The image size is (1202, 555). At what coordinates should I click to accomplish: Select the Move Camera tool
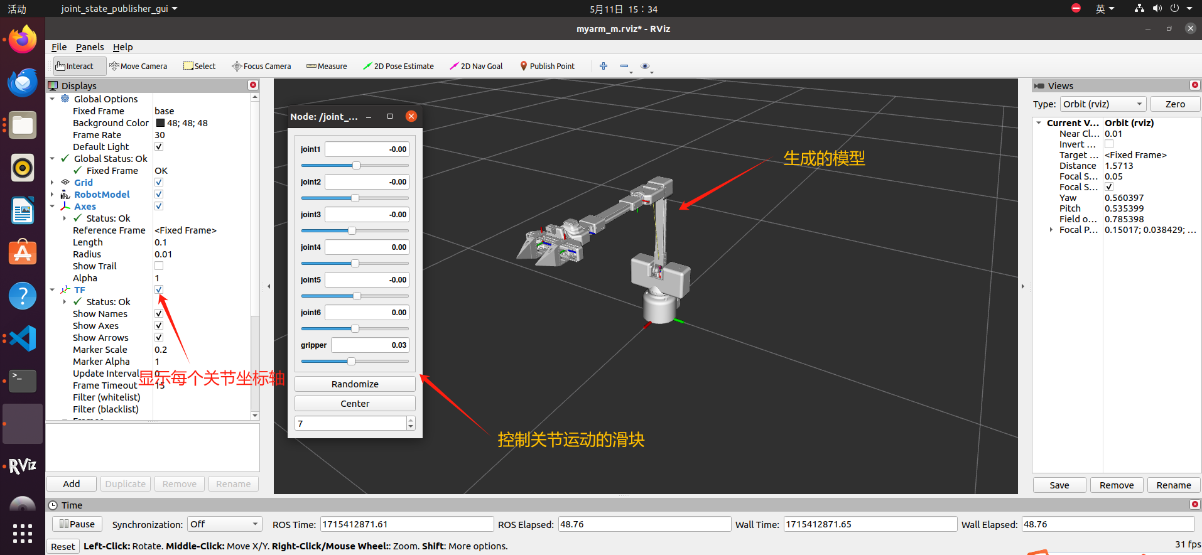point(138,66)
